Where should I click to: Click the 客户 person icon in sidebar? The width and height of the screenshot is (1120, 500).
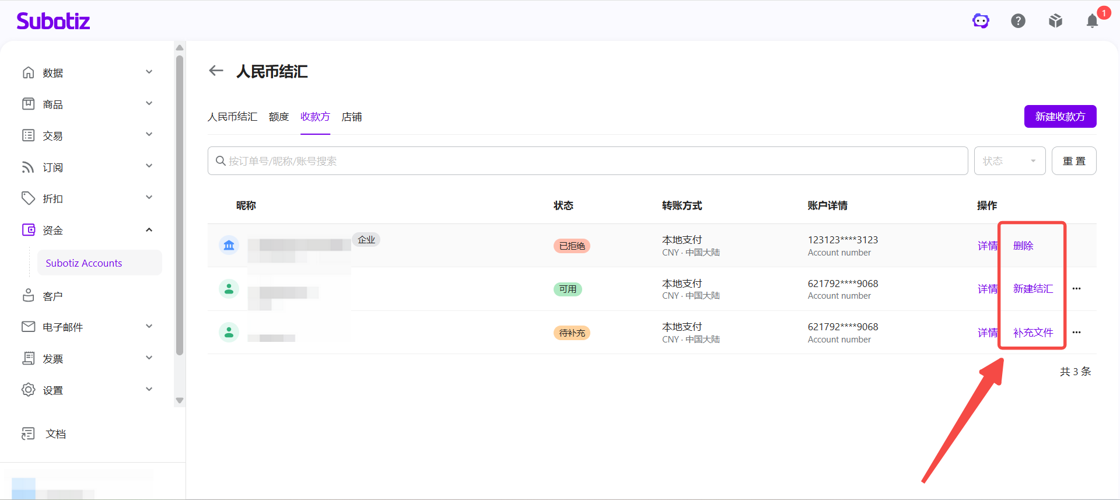(28, 296)
